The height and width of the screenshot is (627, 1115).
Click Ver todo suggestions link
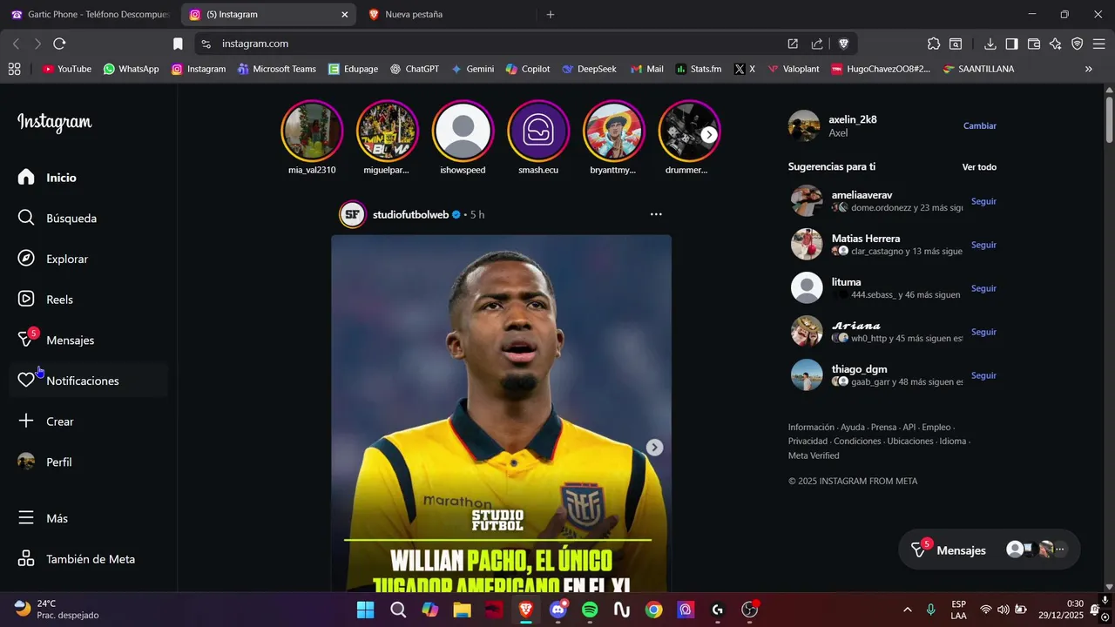(x=979, y=167)
